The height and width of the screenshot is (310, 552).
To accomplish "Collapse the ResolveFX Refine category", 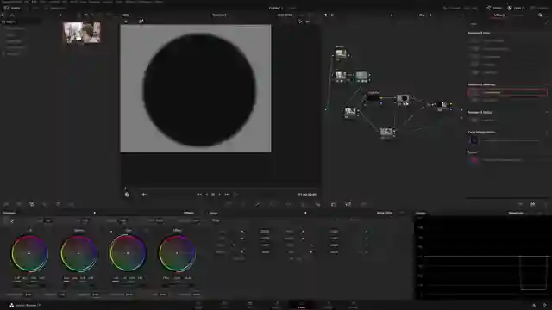I will click(480, 112).
